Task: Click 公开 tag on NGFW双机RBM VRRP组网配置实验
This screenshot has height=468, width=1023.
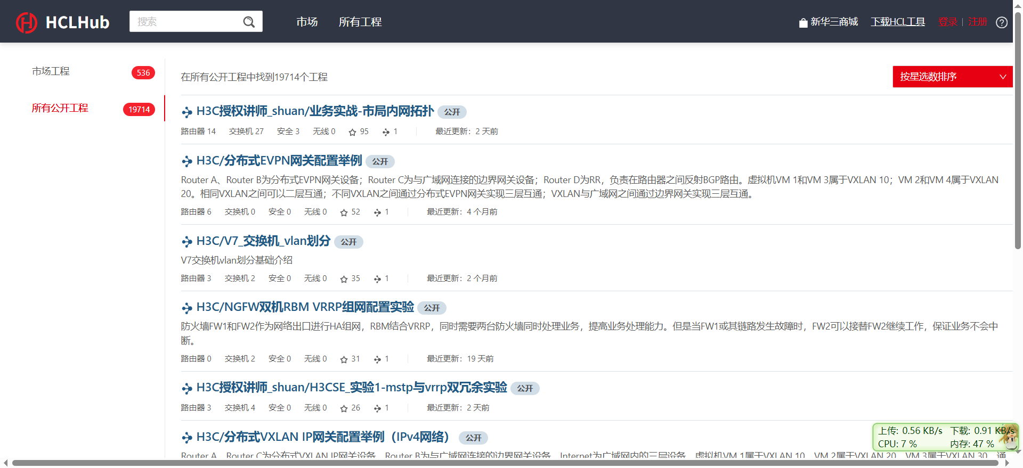Action: [432, 308]
